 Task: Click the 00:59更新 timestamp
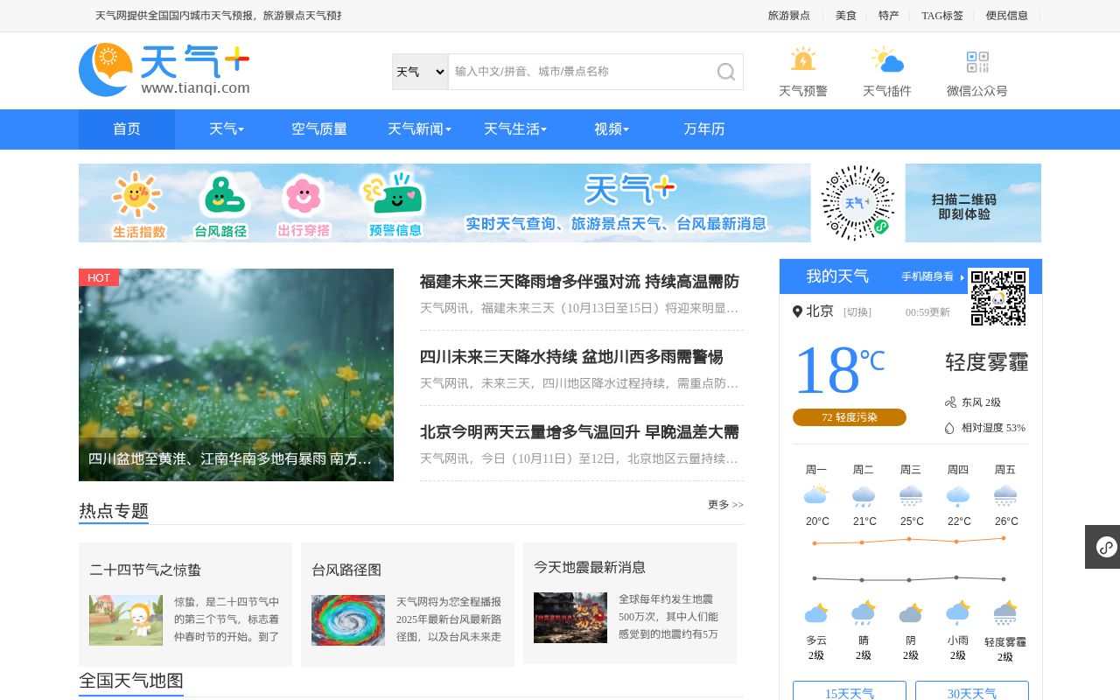point(927,312)
